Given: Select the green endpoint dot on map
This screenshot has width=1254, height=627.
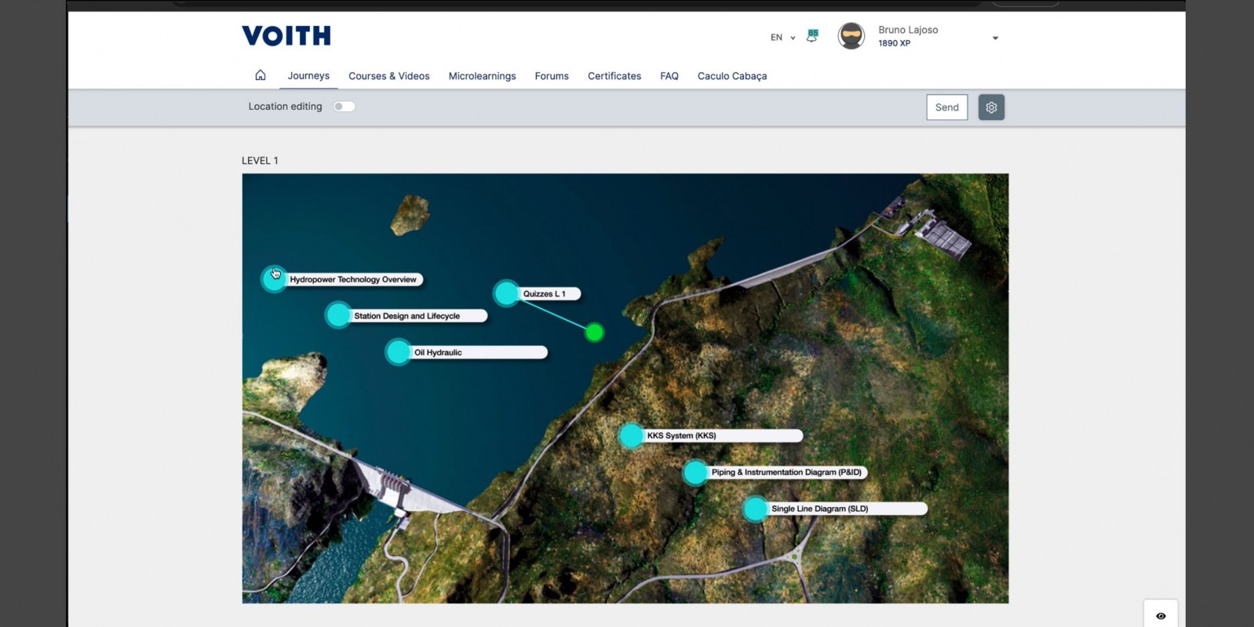Looking at the screenshot, I should point(595,333).
